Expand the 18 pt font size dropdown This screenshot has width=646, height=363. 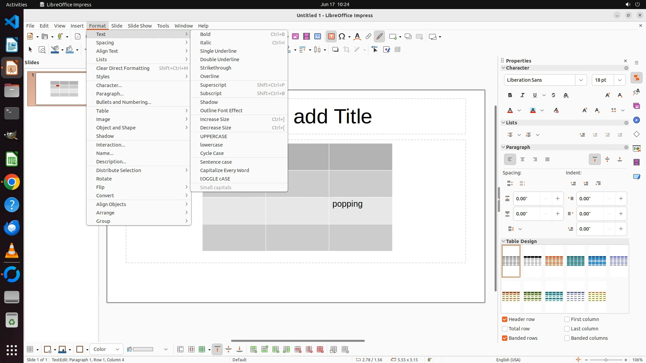point(619,80)
